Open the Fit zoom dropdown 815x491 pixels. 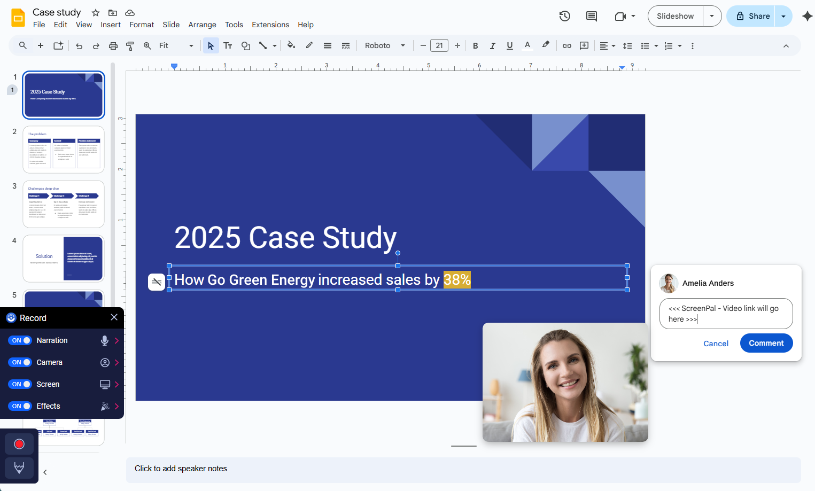(x=176, y=46)
